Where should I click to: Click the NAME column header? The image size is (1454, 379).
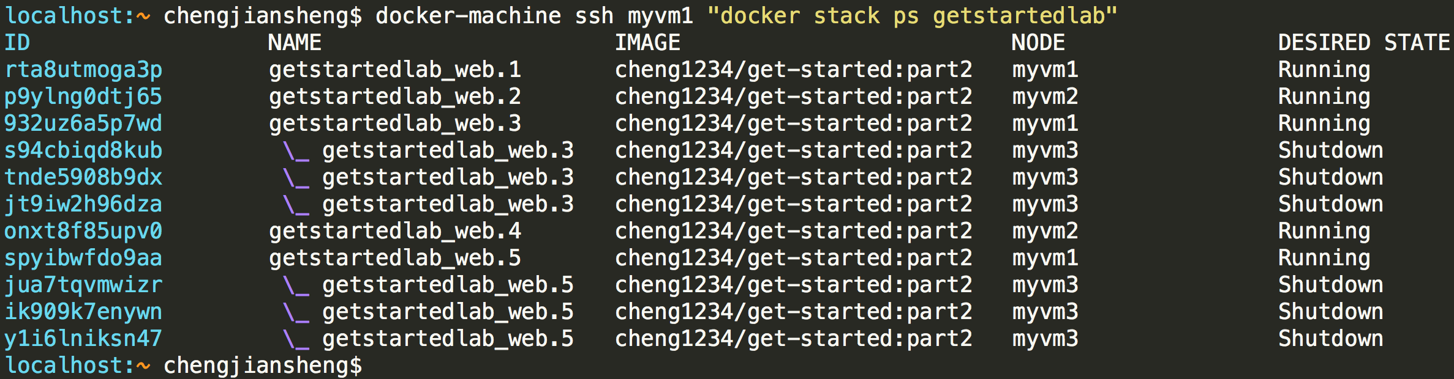click(x=295, y=43)
